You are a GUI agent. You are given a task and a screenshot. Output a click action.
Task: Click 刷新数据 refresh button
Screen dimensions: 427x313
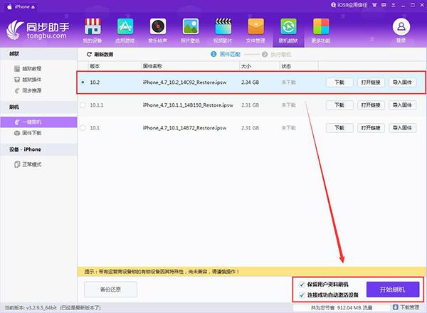100,54
